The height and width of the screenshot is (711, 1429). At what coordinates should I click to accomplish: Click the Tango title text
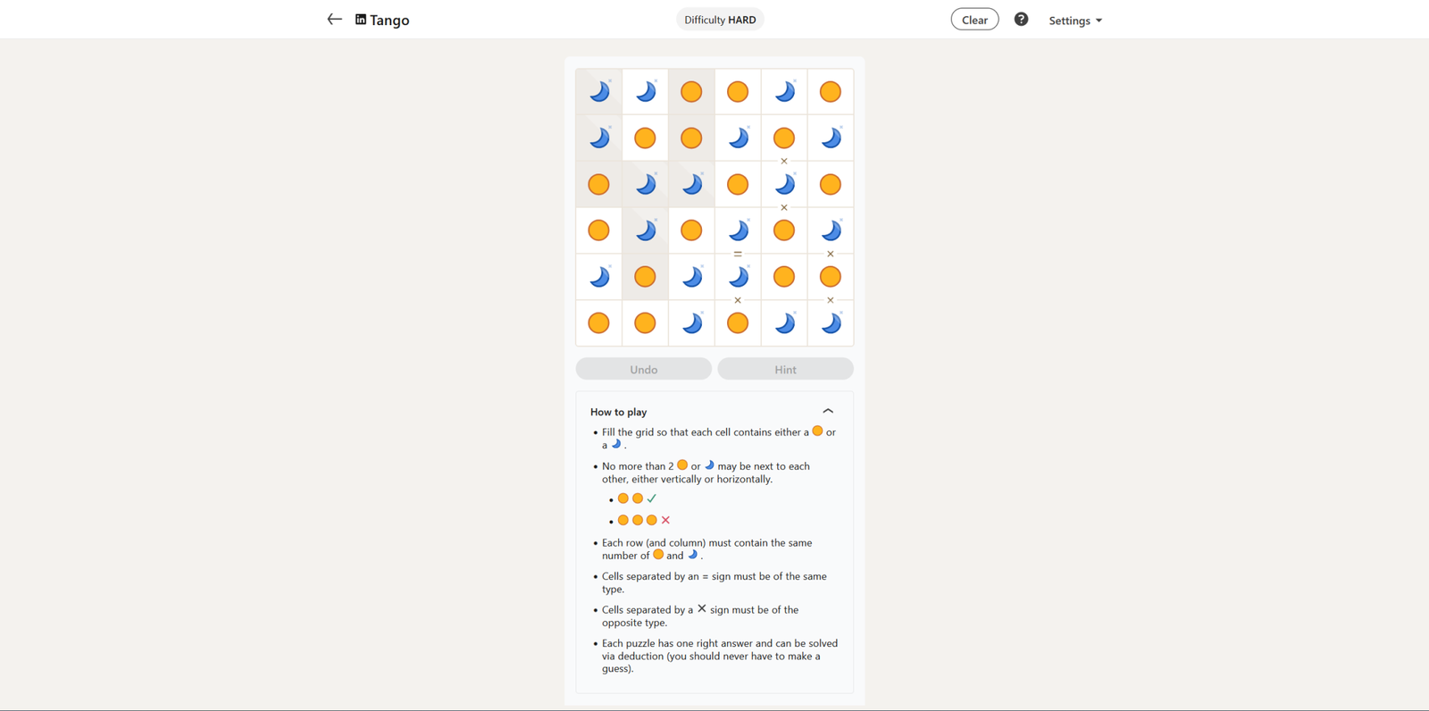tap(389, 20)
